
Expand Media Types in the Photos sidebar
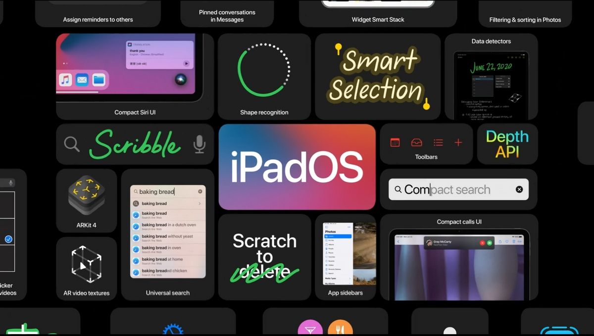pyautogui.click(x=331, y=279)
